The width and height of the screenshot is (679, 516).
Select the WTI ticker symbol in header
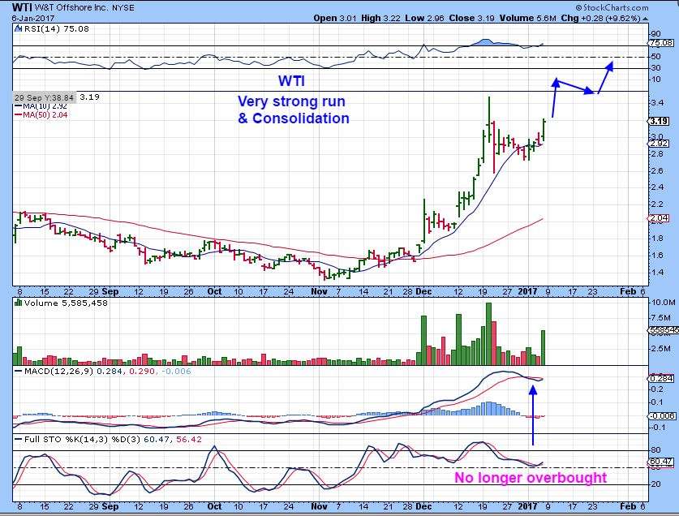pos(22,7)
